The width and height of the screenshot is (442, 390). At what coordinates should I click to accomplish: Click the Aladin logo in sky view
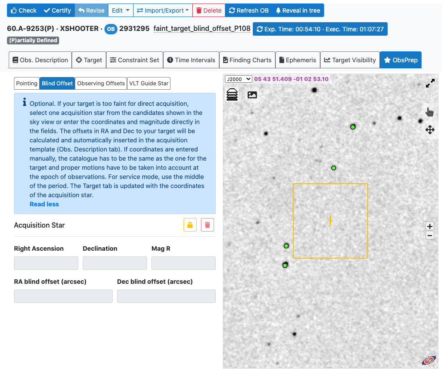tap(429, 360)
